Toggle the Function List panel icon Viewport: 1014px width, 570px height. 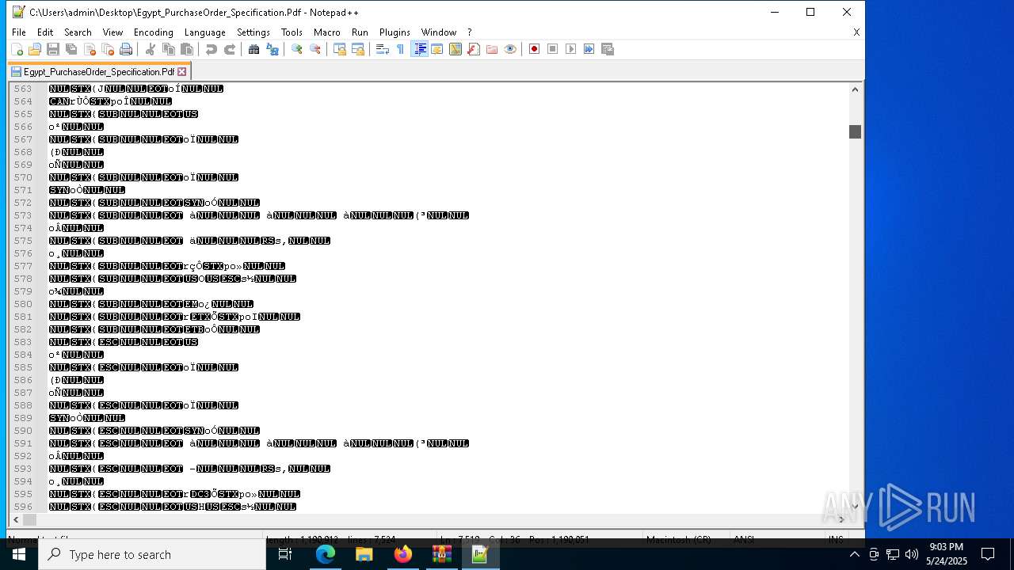[x=474, y=49]
